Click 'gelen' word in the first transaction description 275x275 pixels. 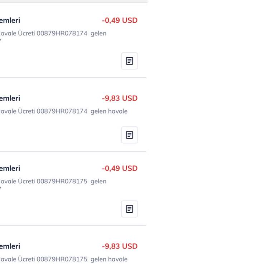(98, 33)
